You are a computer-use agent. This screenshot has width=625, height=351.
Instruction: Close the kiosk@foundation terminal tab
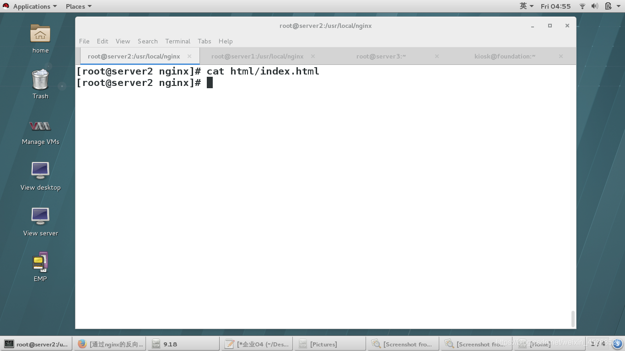pos(560,56)
